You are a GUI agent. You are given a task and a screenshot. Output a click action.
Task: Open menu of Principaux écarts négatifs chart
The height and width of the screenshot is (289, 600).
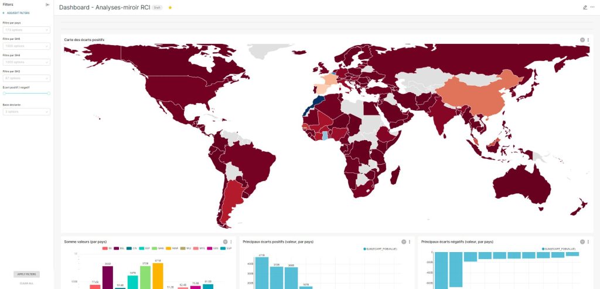(x=588, y=242)
